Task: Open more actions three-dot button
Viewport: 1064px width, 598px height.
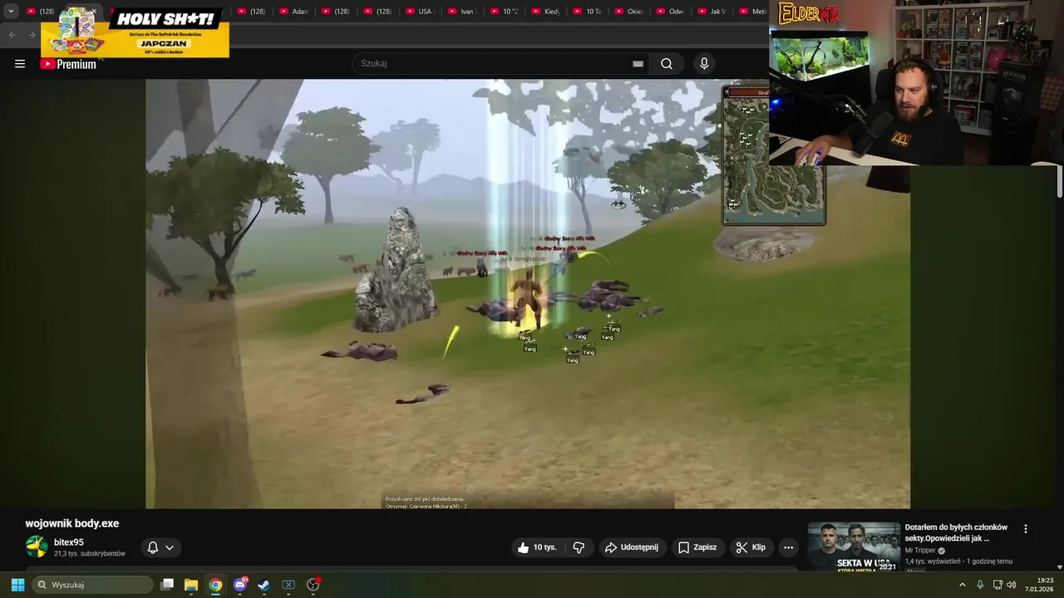Action: 788,547
